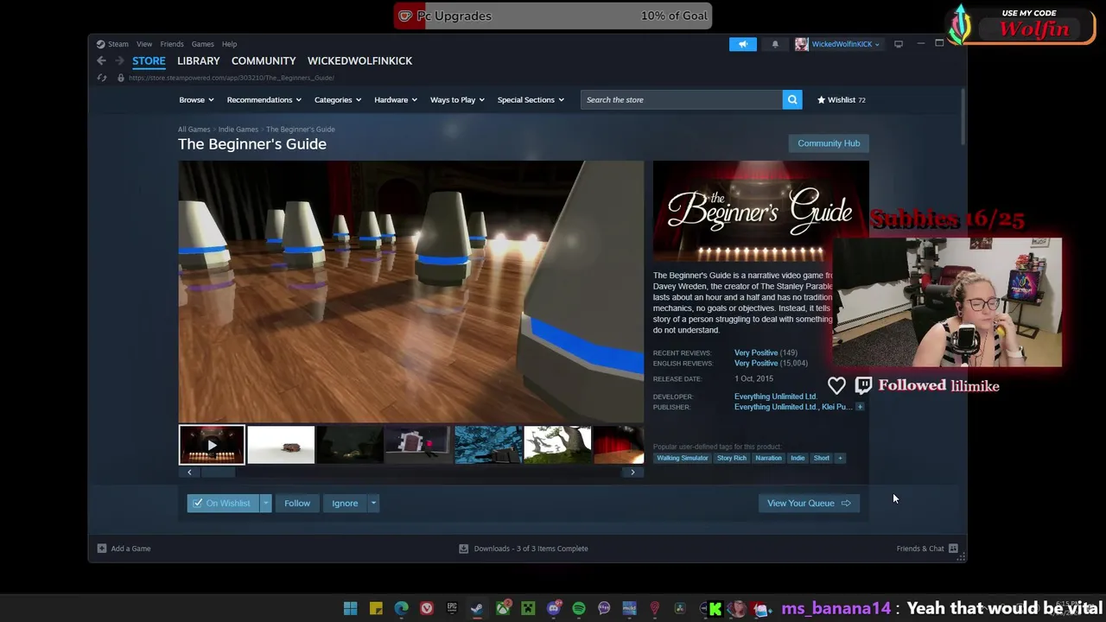Open the WICKEDWOLFINKICK profile tab
This screenshot has width=1106, height=622.
[359, 60]
